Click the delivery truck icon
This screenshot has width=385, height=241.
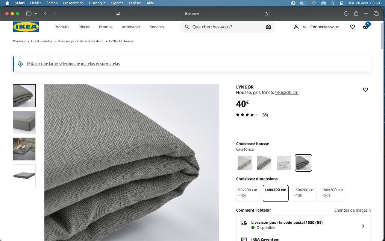click(244, 223)
